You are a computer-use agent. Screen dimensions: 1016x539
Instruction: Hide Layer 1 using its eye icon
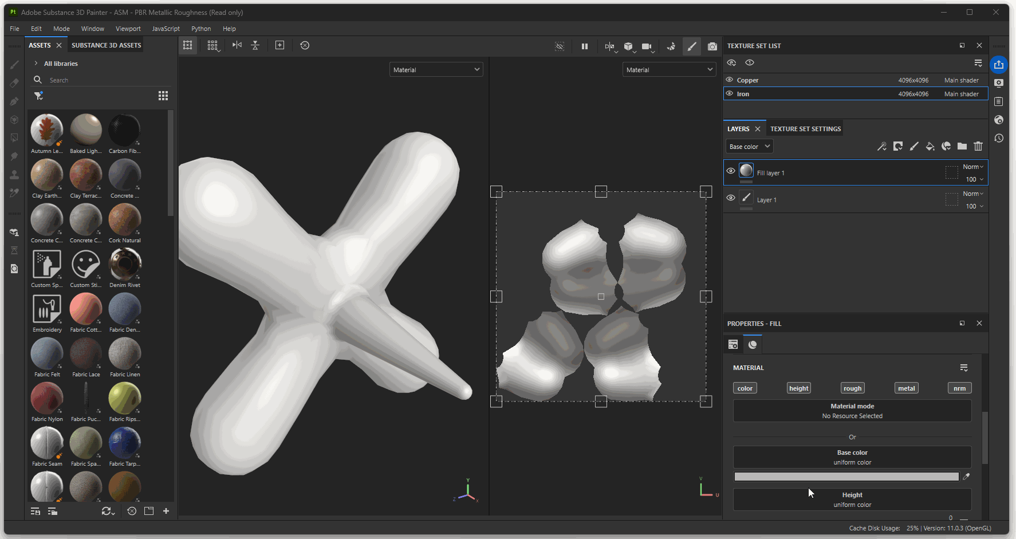click(x=731, y=198)
